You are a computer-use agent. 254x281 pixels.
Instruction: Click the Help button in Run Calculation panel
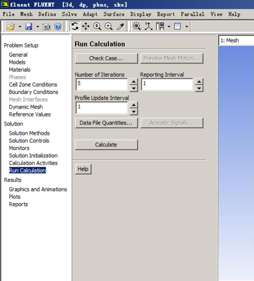pyautogui.click(x=83, y=169)
